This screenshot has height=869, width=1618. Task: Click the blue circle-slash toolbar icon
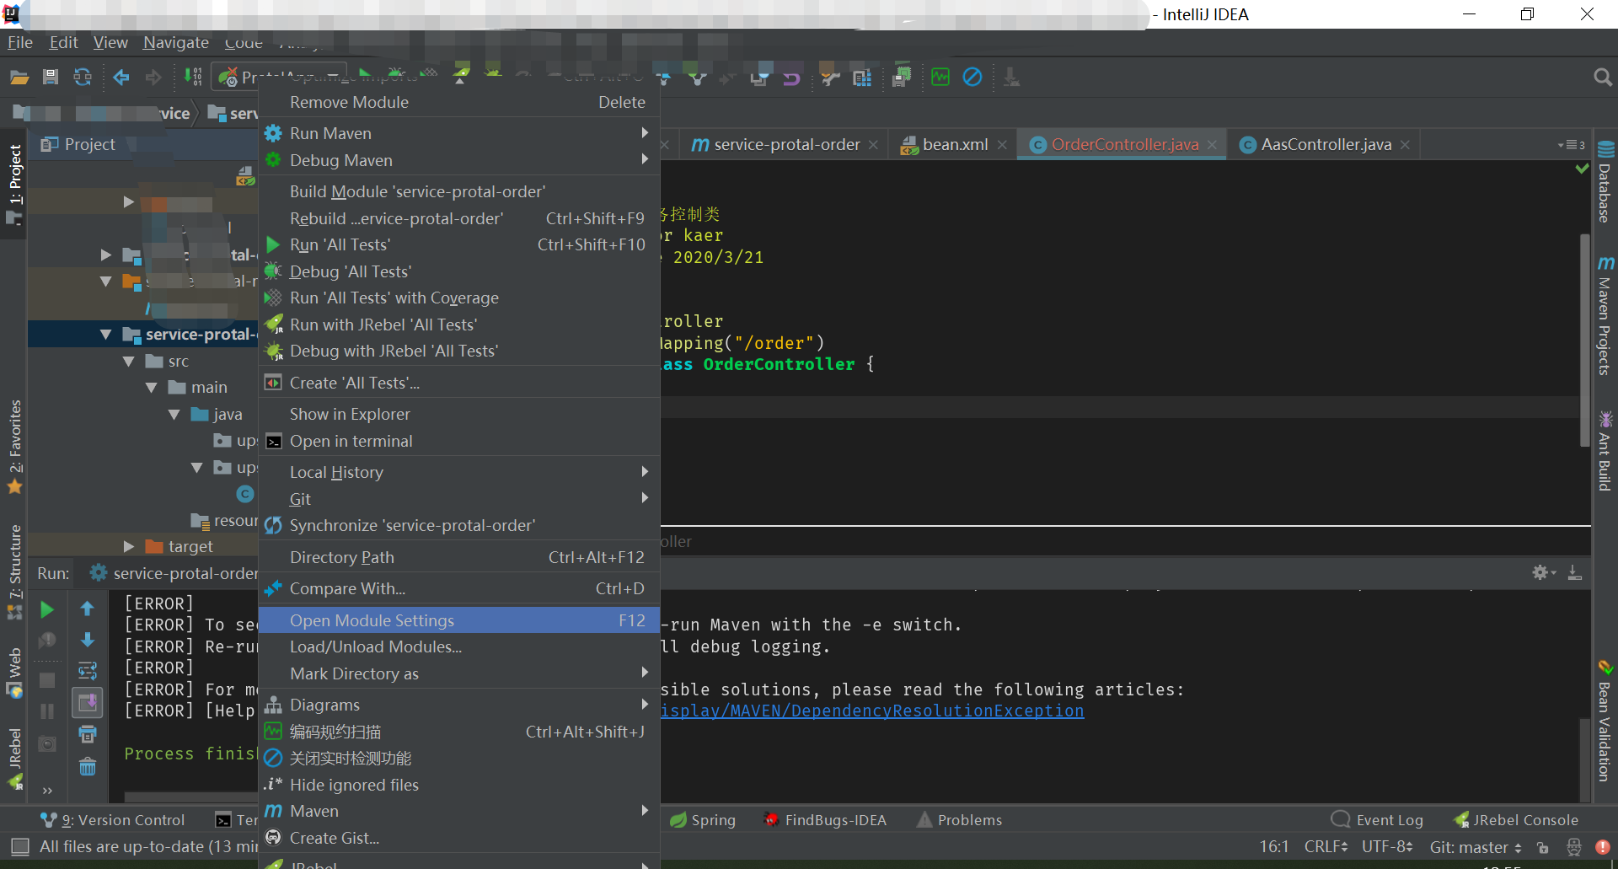(x=972, y=78)
